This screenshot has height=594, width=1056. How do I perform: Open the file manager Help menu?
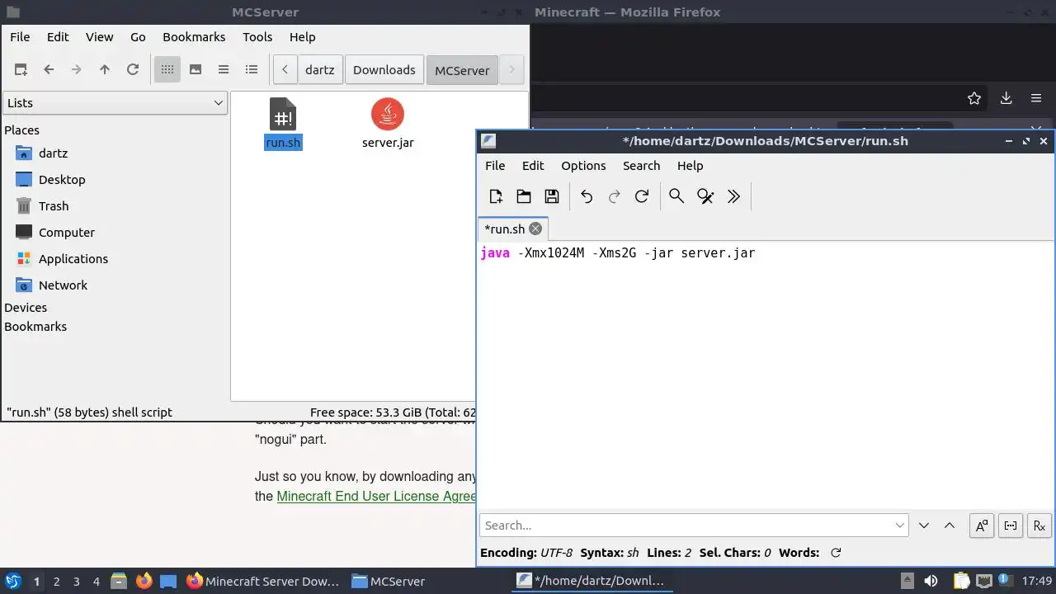point(303,37)
